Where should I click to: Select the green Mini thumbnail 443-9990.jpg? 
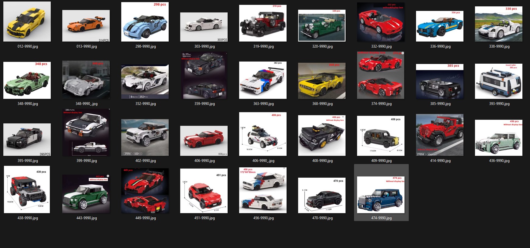pyautogui.click(x=86, y=194)
